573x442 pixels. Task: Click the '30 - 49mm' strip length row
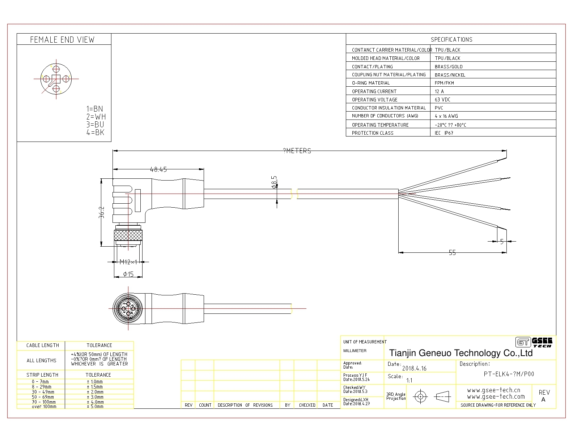(43, 392)
